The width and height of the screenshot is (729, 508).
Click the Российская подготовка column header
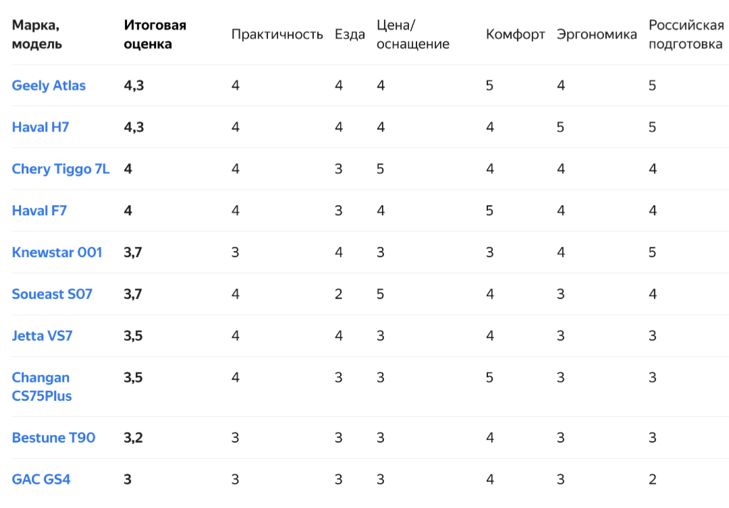686,34
